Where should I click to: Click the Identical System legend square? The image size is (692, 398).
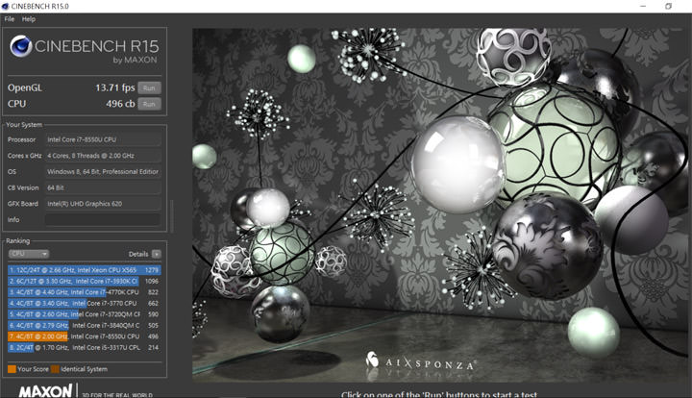pos(55,368)
